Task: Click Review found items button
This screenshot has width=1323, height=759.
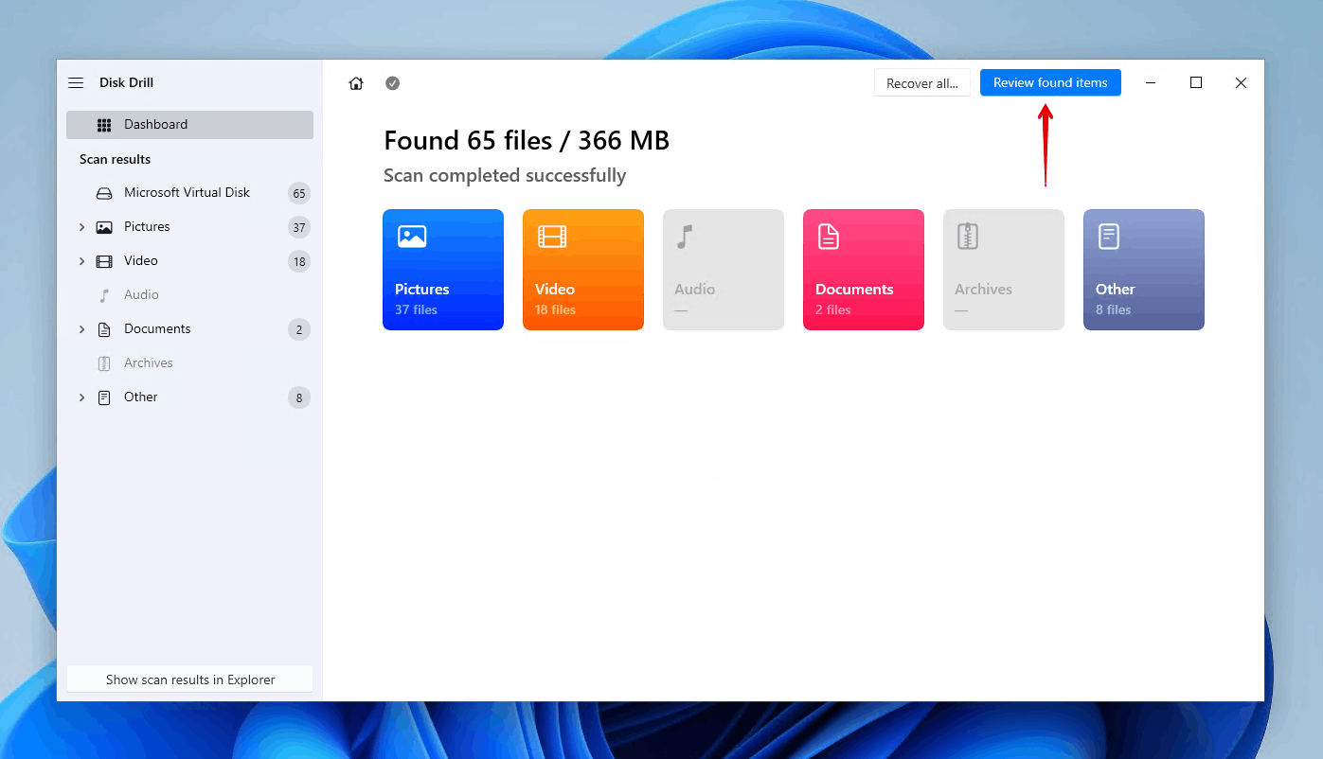Action: click(x=1050, y=82)
